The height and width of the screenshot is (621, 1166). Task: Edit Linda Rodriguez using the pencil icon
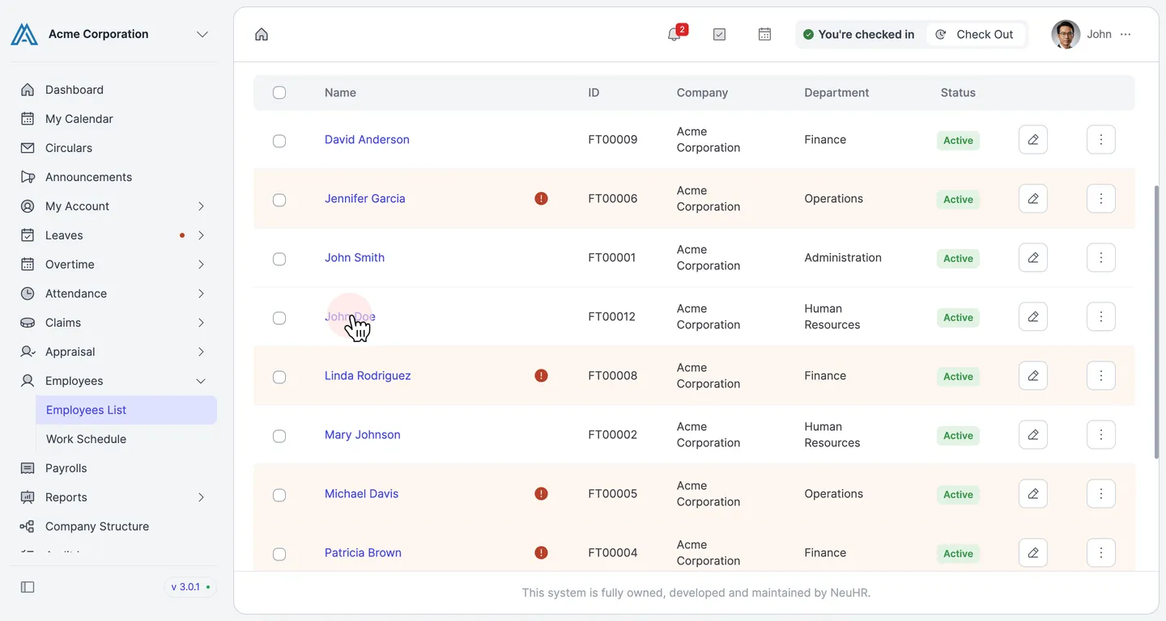[x=1033, y=375]
